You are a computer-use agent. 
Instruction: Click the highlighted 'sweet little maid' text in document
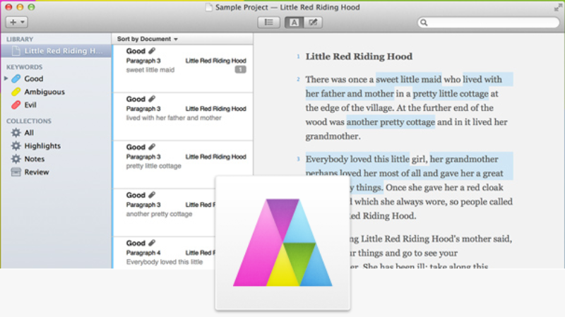click(409, 79)
